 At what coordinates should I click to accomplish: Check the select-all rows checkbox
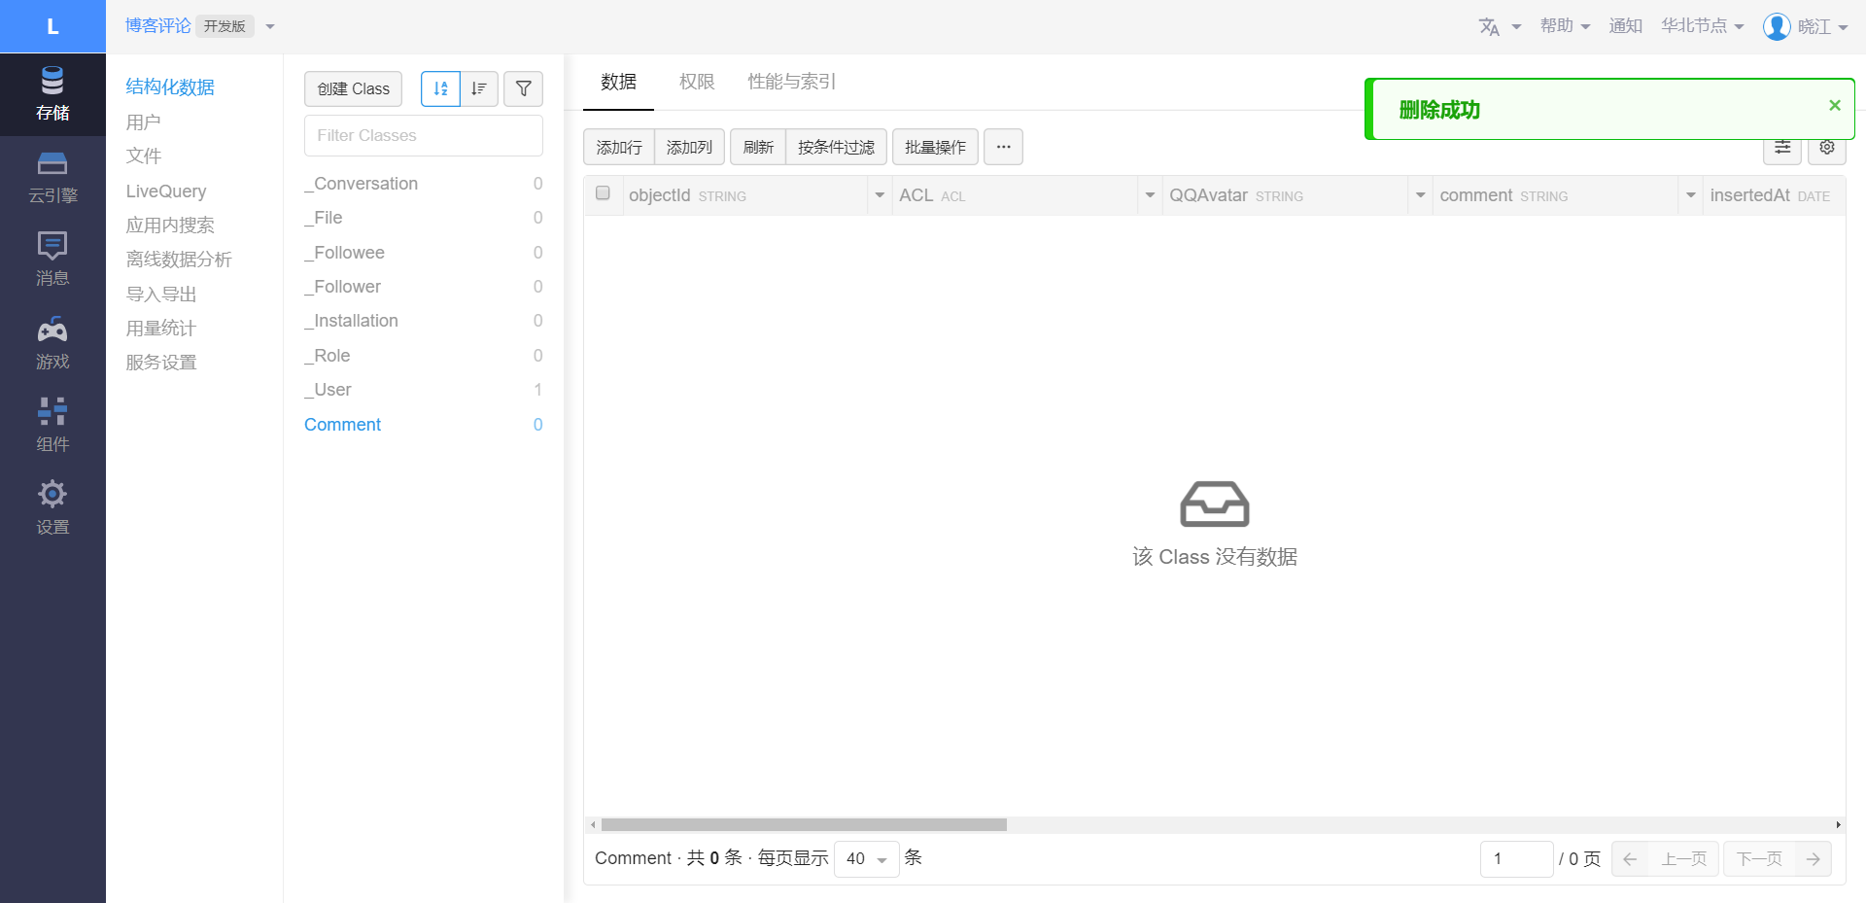pyautogui.click(x=603, y=193)
